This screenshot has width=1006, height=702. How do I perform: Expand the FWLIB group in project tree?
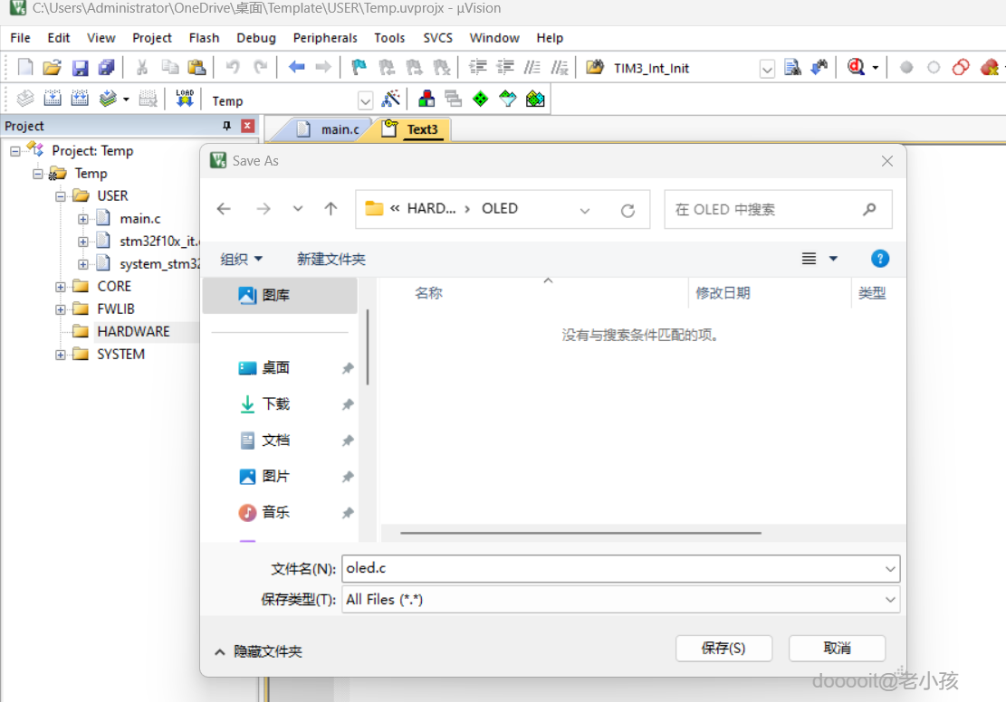point(61,309)
